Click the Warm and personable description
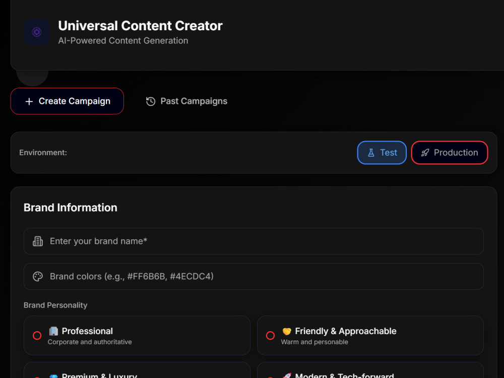Image resolution: width=504 pixels, height=378 pixels. pyautogui.click(x=314, y=342)
